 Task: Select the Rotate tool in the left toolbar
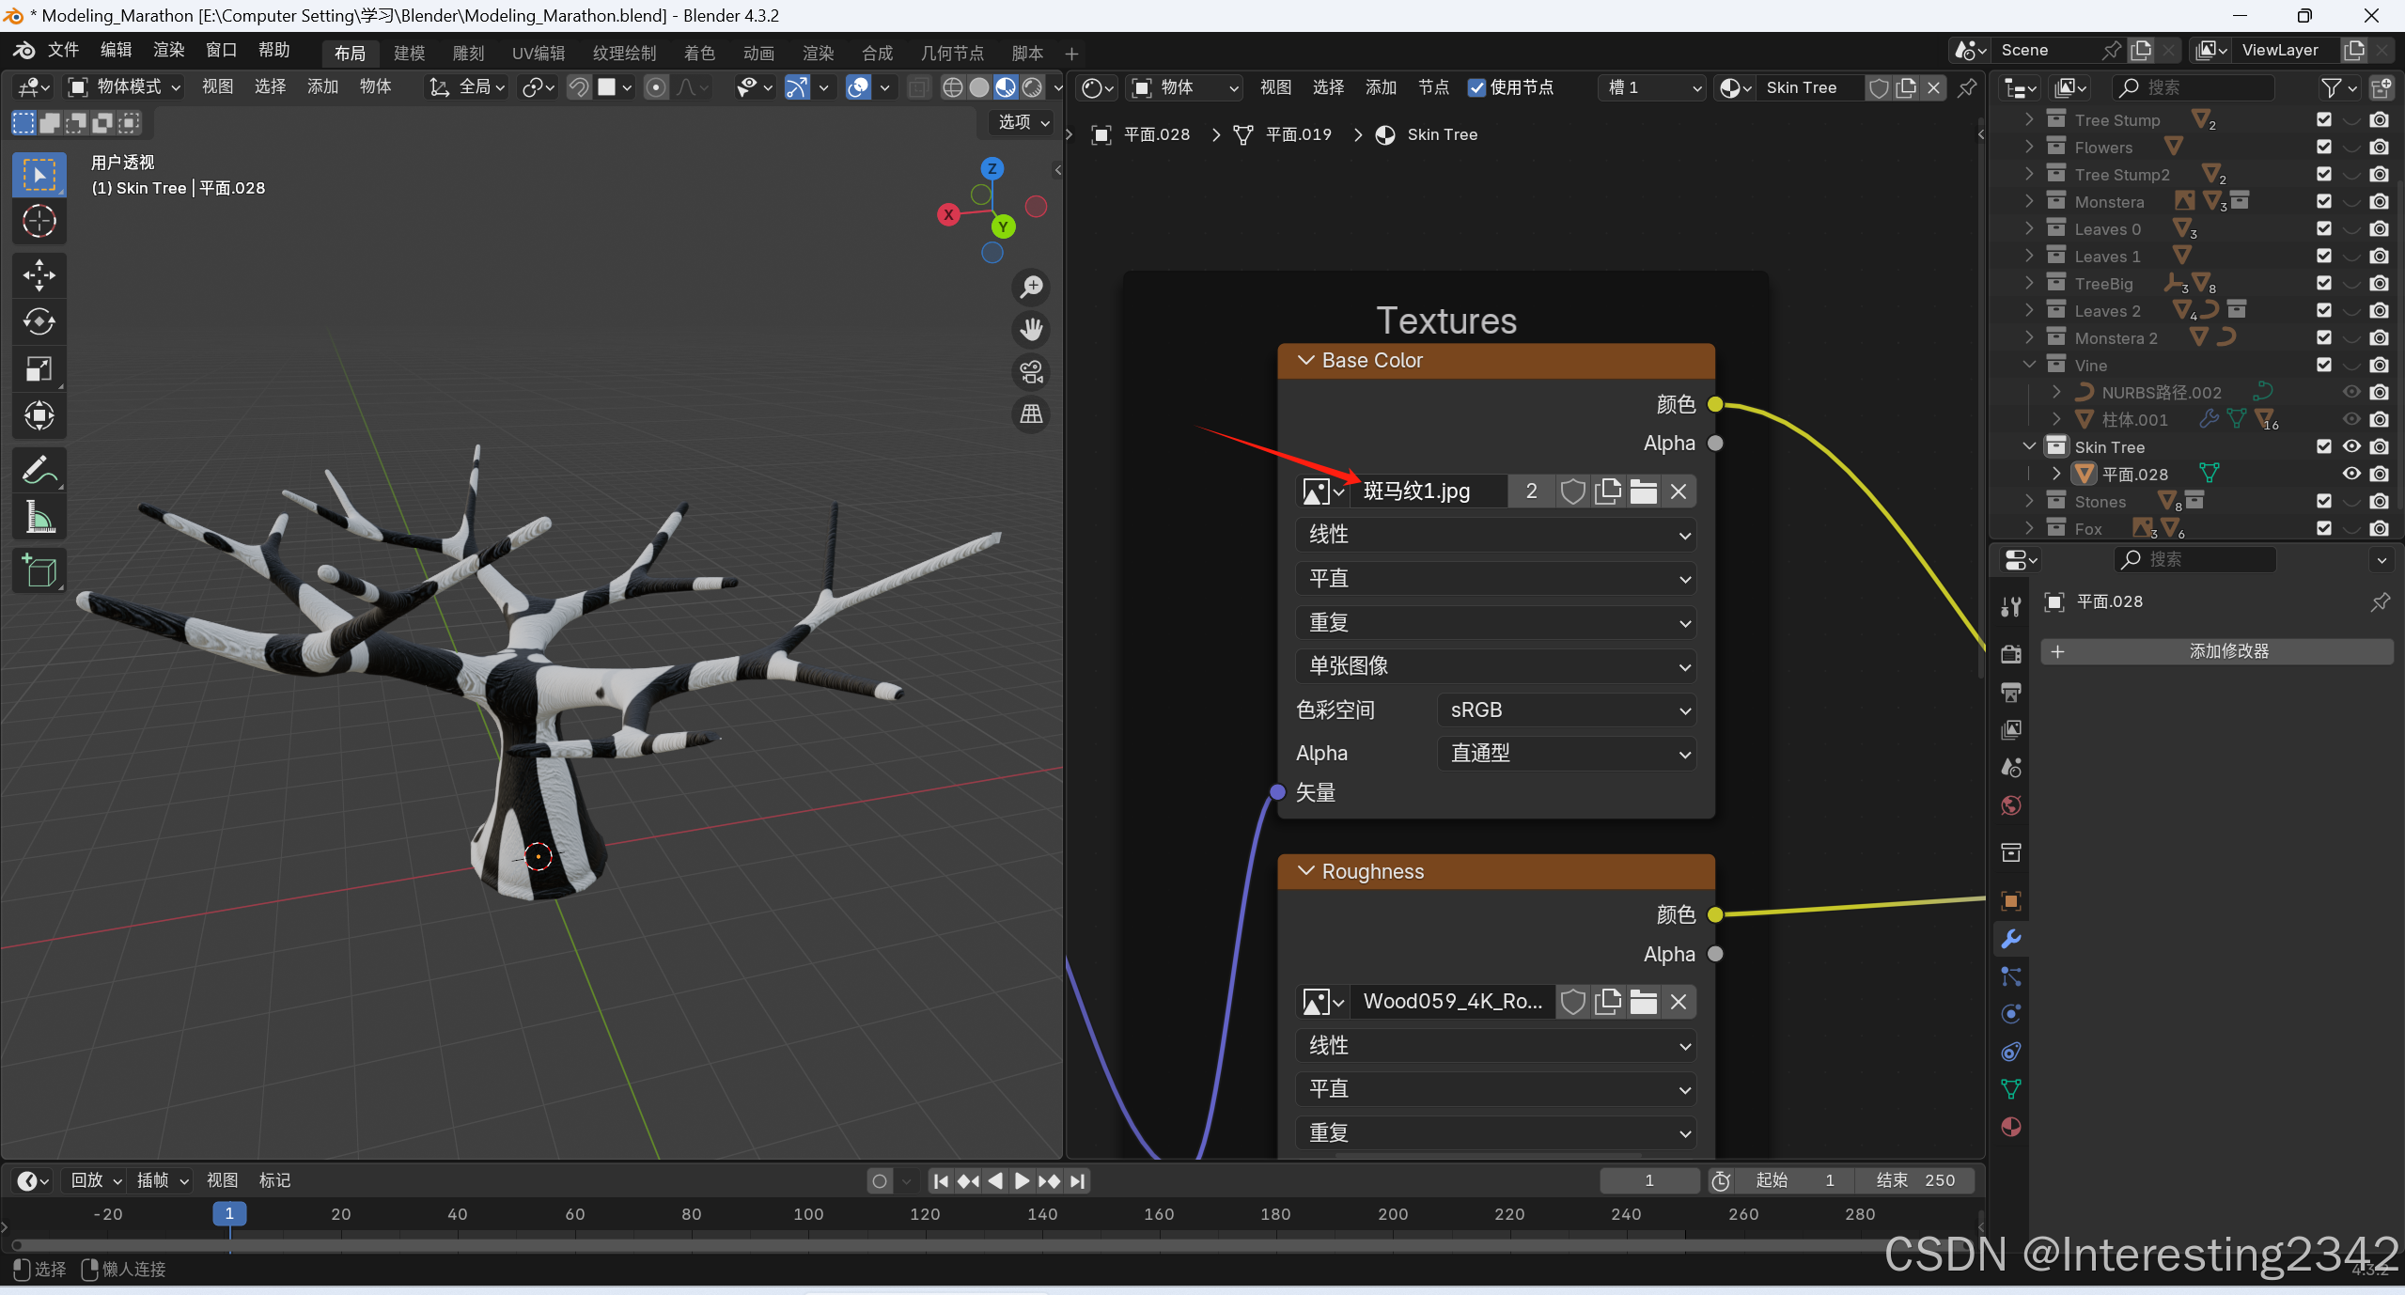click(x=39, y=321)
